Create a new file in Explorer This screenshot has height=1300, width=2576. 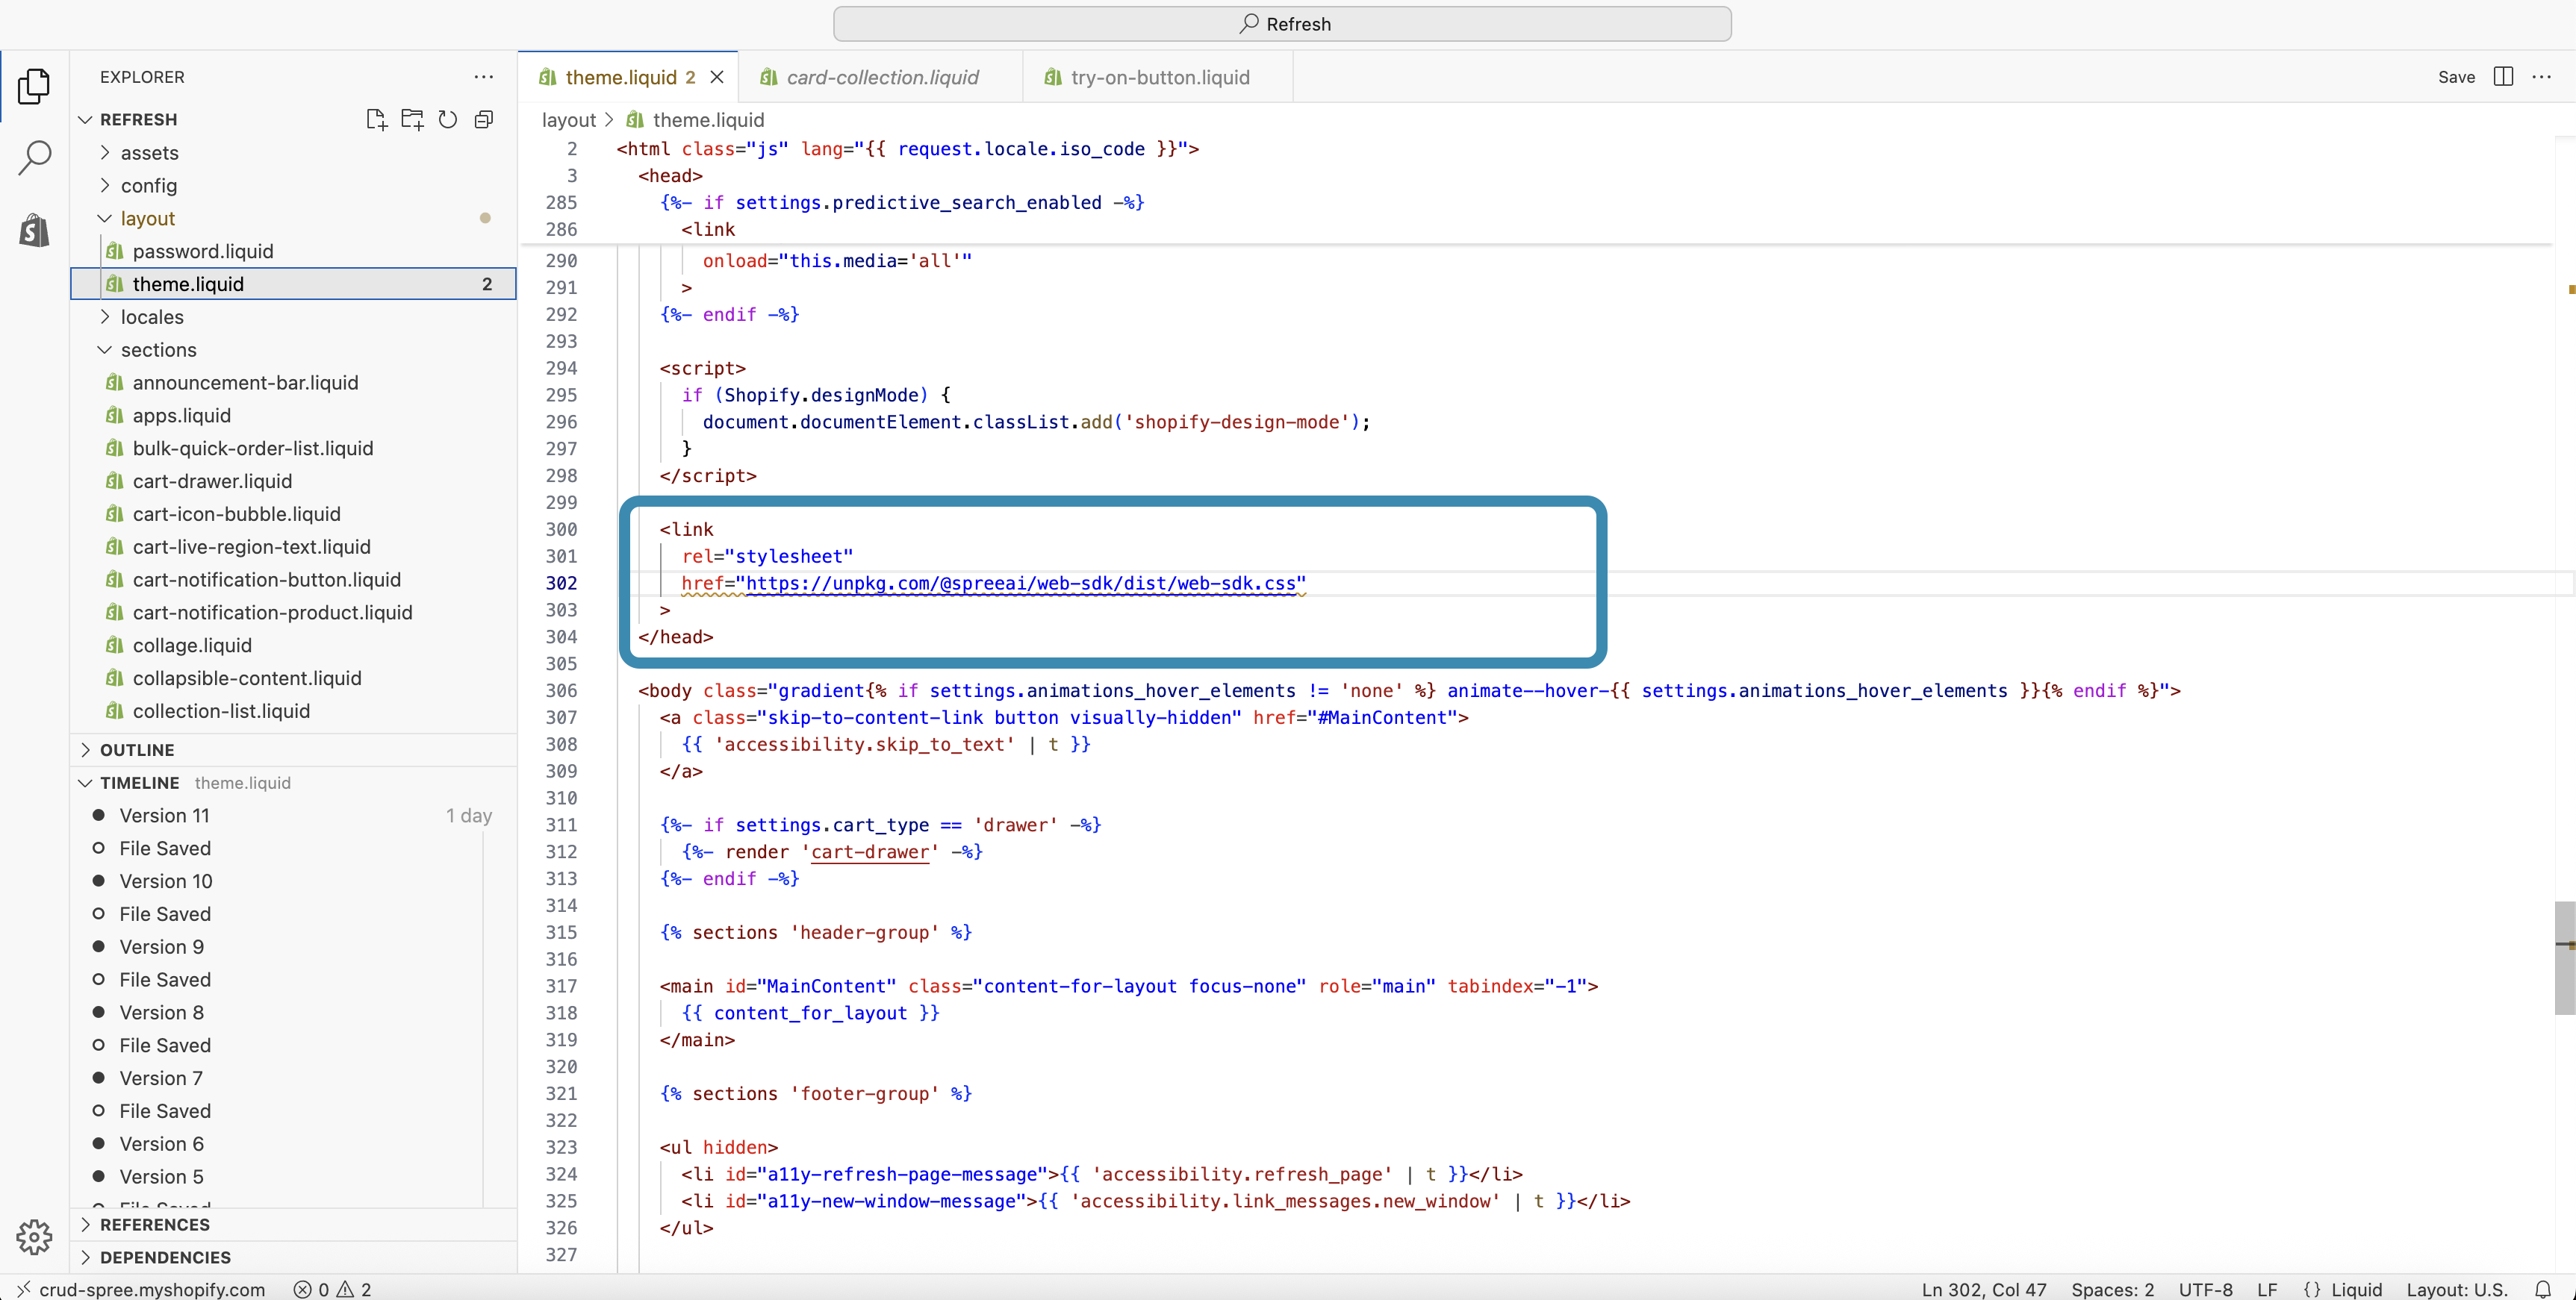click(x=376, y=120)
